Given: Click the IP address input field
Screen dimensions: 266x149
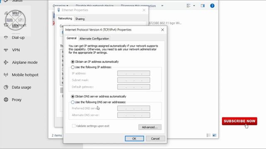Looking at the screenshot, I should [x=133, y=73].
